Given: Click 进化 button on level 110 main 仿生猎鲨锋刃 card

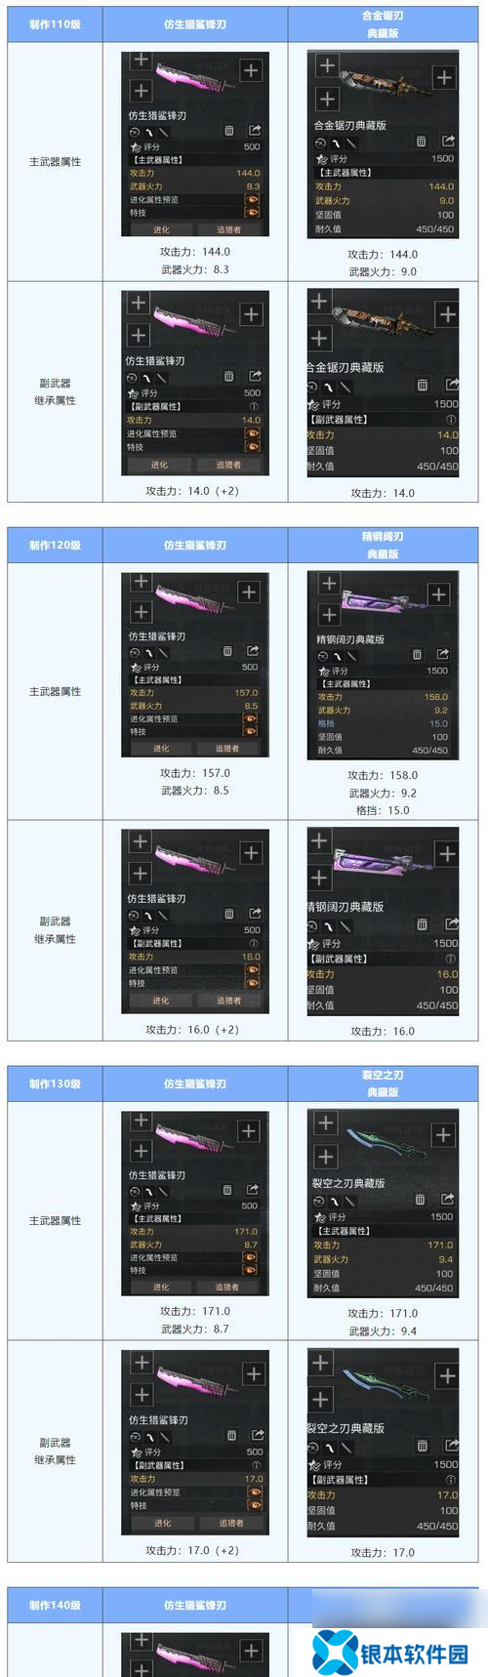Looking at the screenshot, I should point(162,229).
